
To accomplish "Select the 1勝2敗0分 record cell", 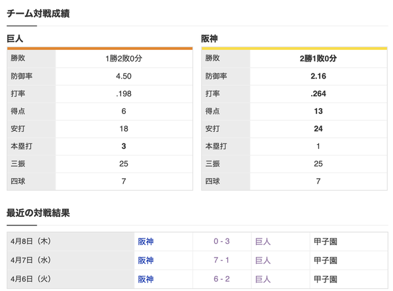I will click(x=124, y=58).
